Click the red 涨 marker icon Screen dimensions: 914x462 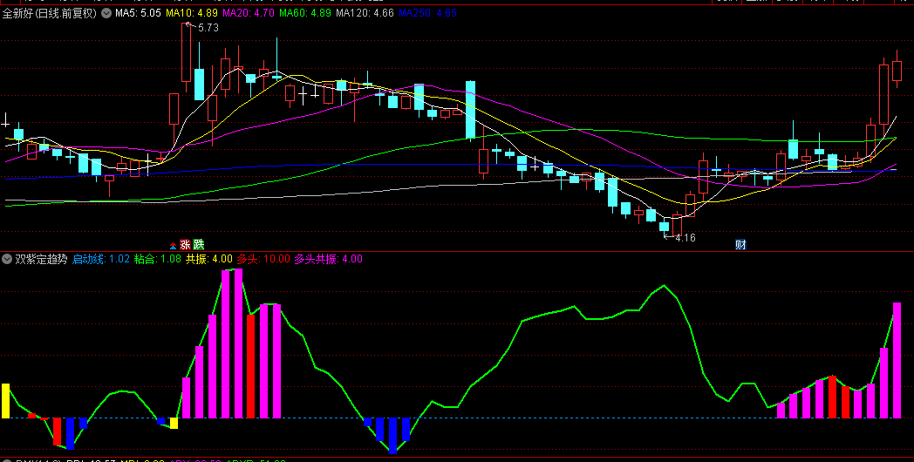[x=186, y=245]
